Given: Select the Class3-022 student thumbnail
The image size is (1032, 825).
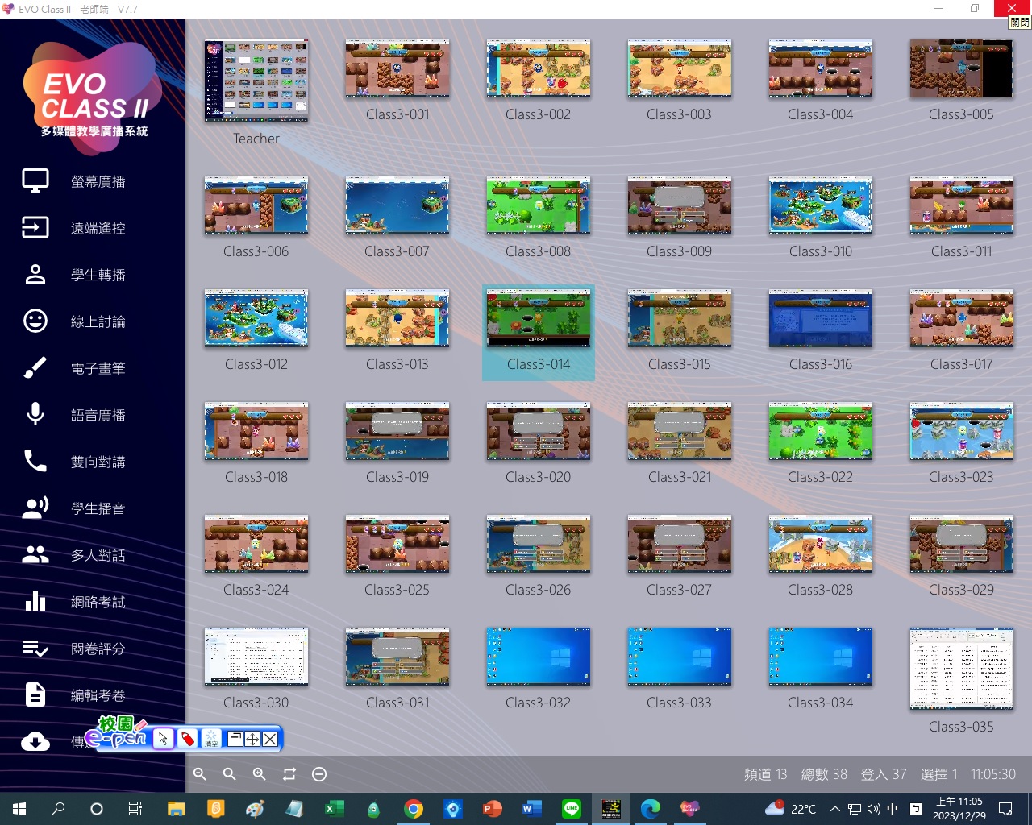Looking at the screenshot, I should [x=821, y=431].
